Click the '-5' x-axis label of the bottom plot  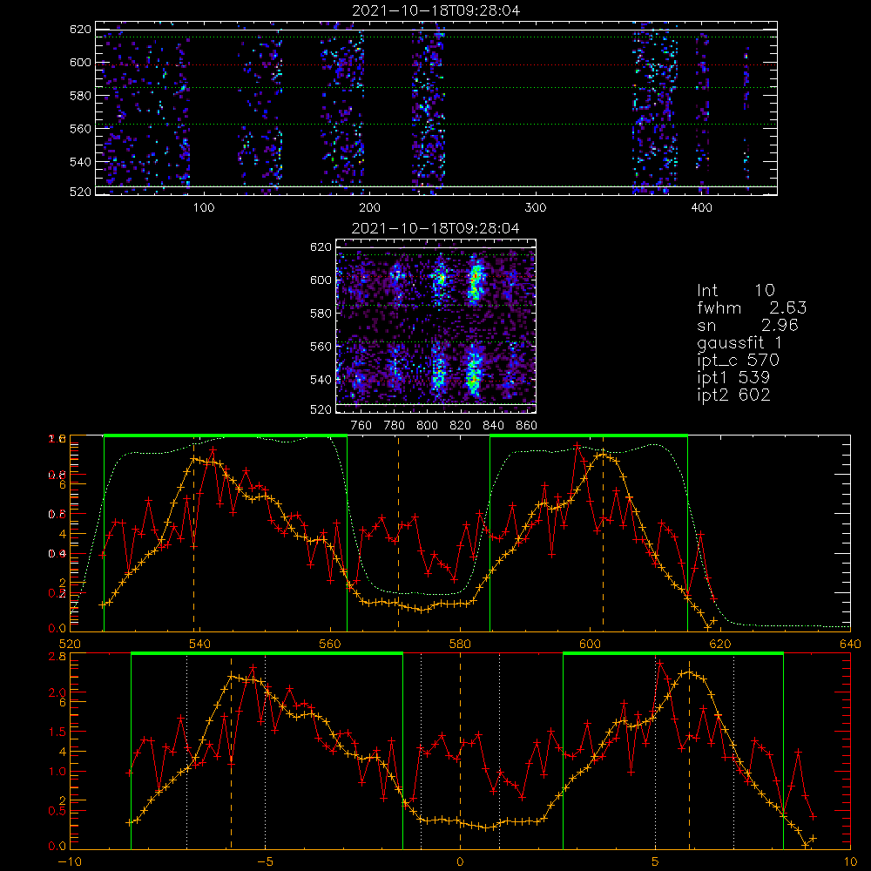click(x=265, y=862)
